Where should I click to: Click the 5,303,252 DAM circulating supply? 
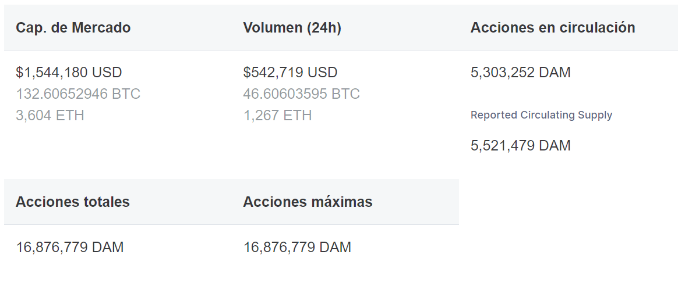[521, 73]
